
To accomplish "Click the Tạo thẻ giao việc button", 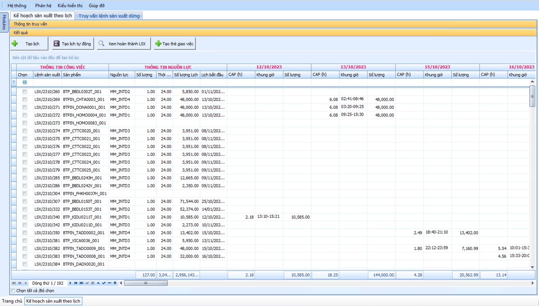I will (x=175, y=43).
